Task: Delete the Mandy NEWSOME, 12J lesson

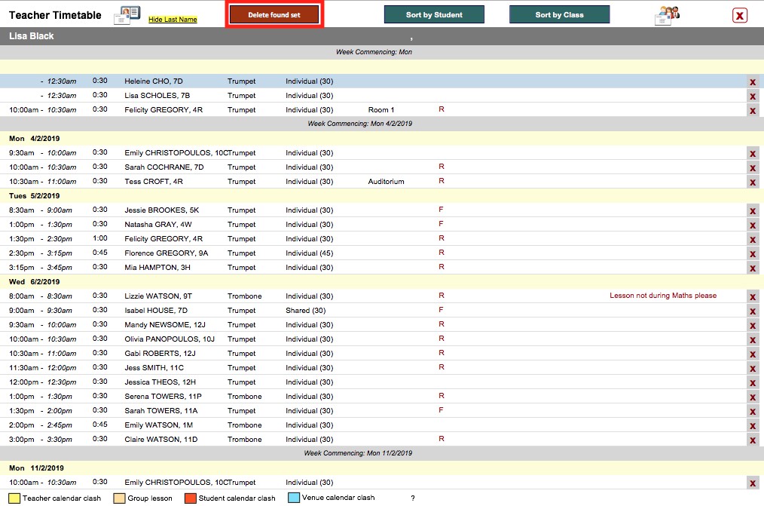Action: pos(753,326)
